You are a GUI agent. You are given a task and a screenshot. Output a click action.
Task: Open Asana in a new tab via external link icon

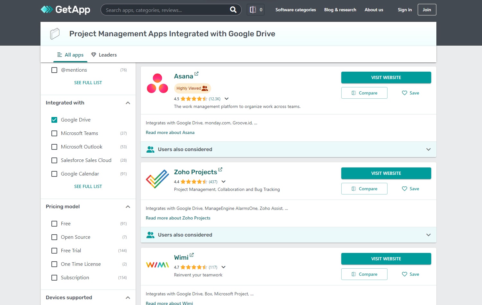[197, 73]
